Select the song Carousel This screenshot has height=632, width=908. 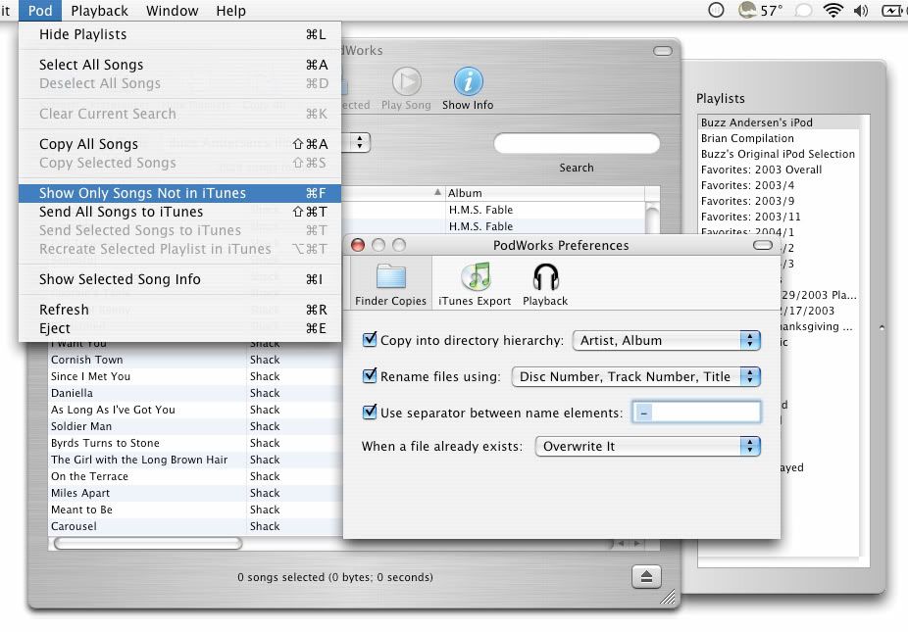195,526
